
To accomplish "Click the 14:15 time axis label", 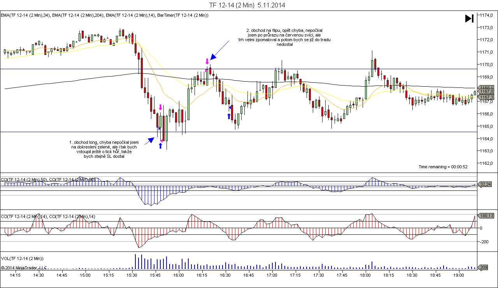I will tap(15, 275).
